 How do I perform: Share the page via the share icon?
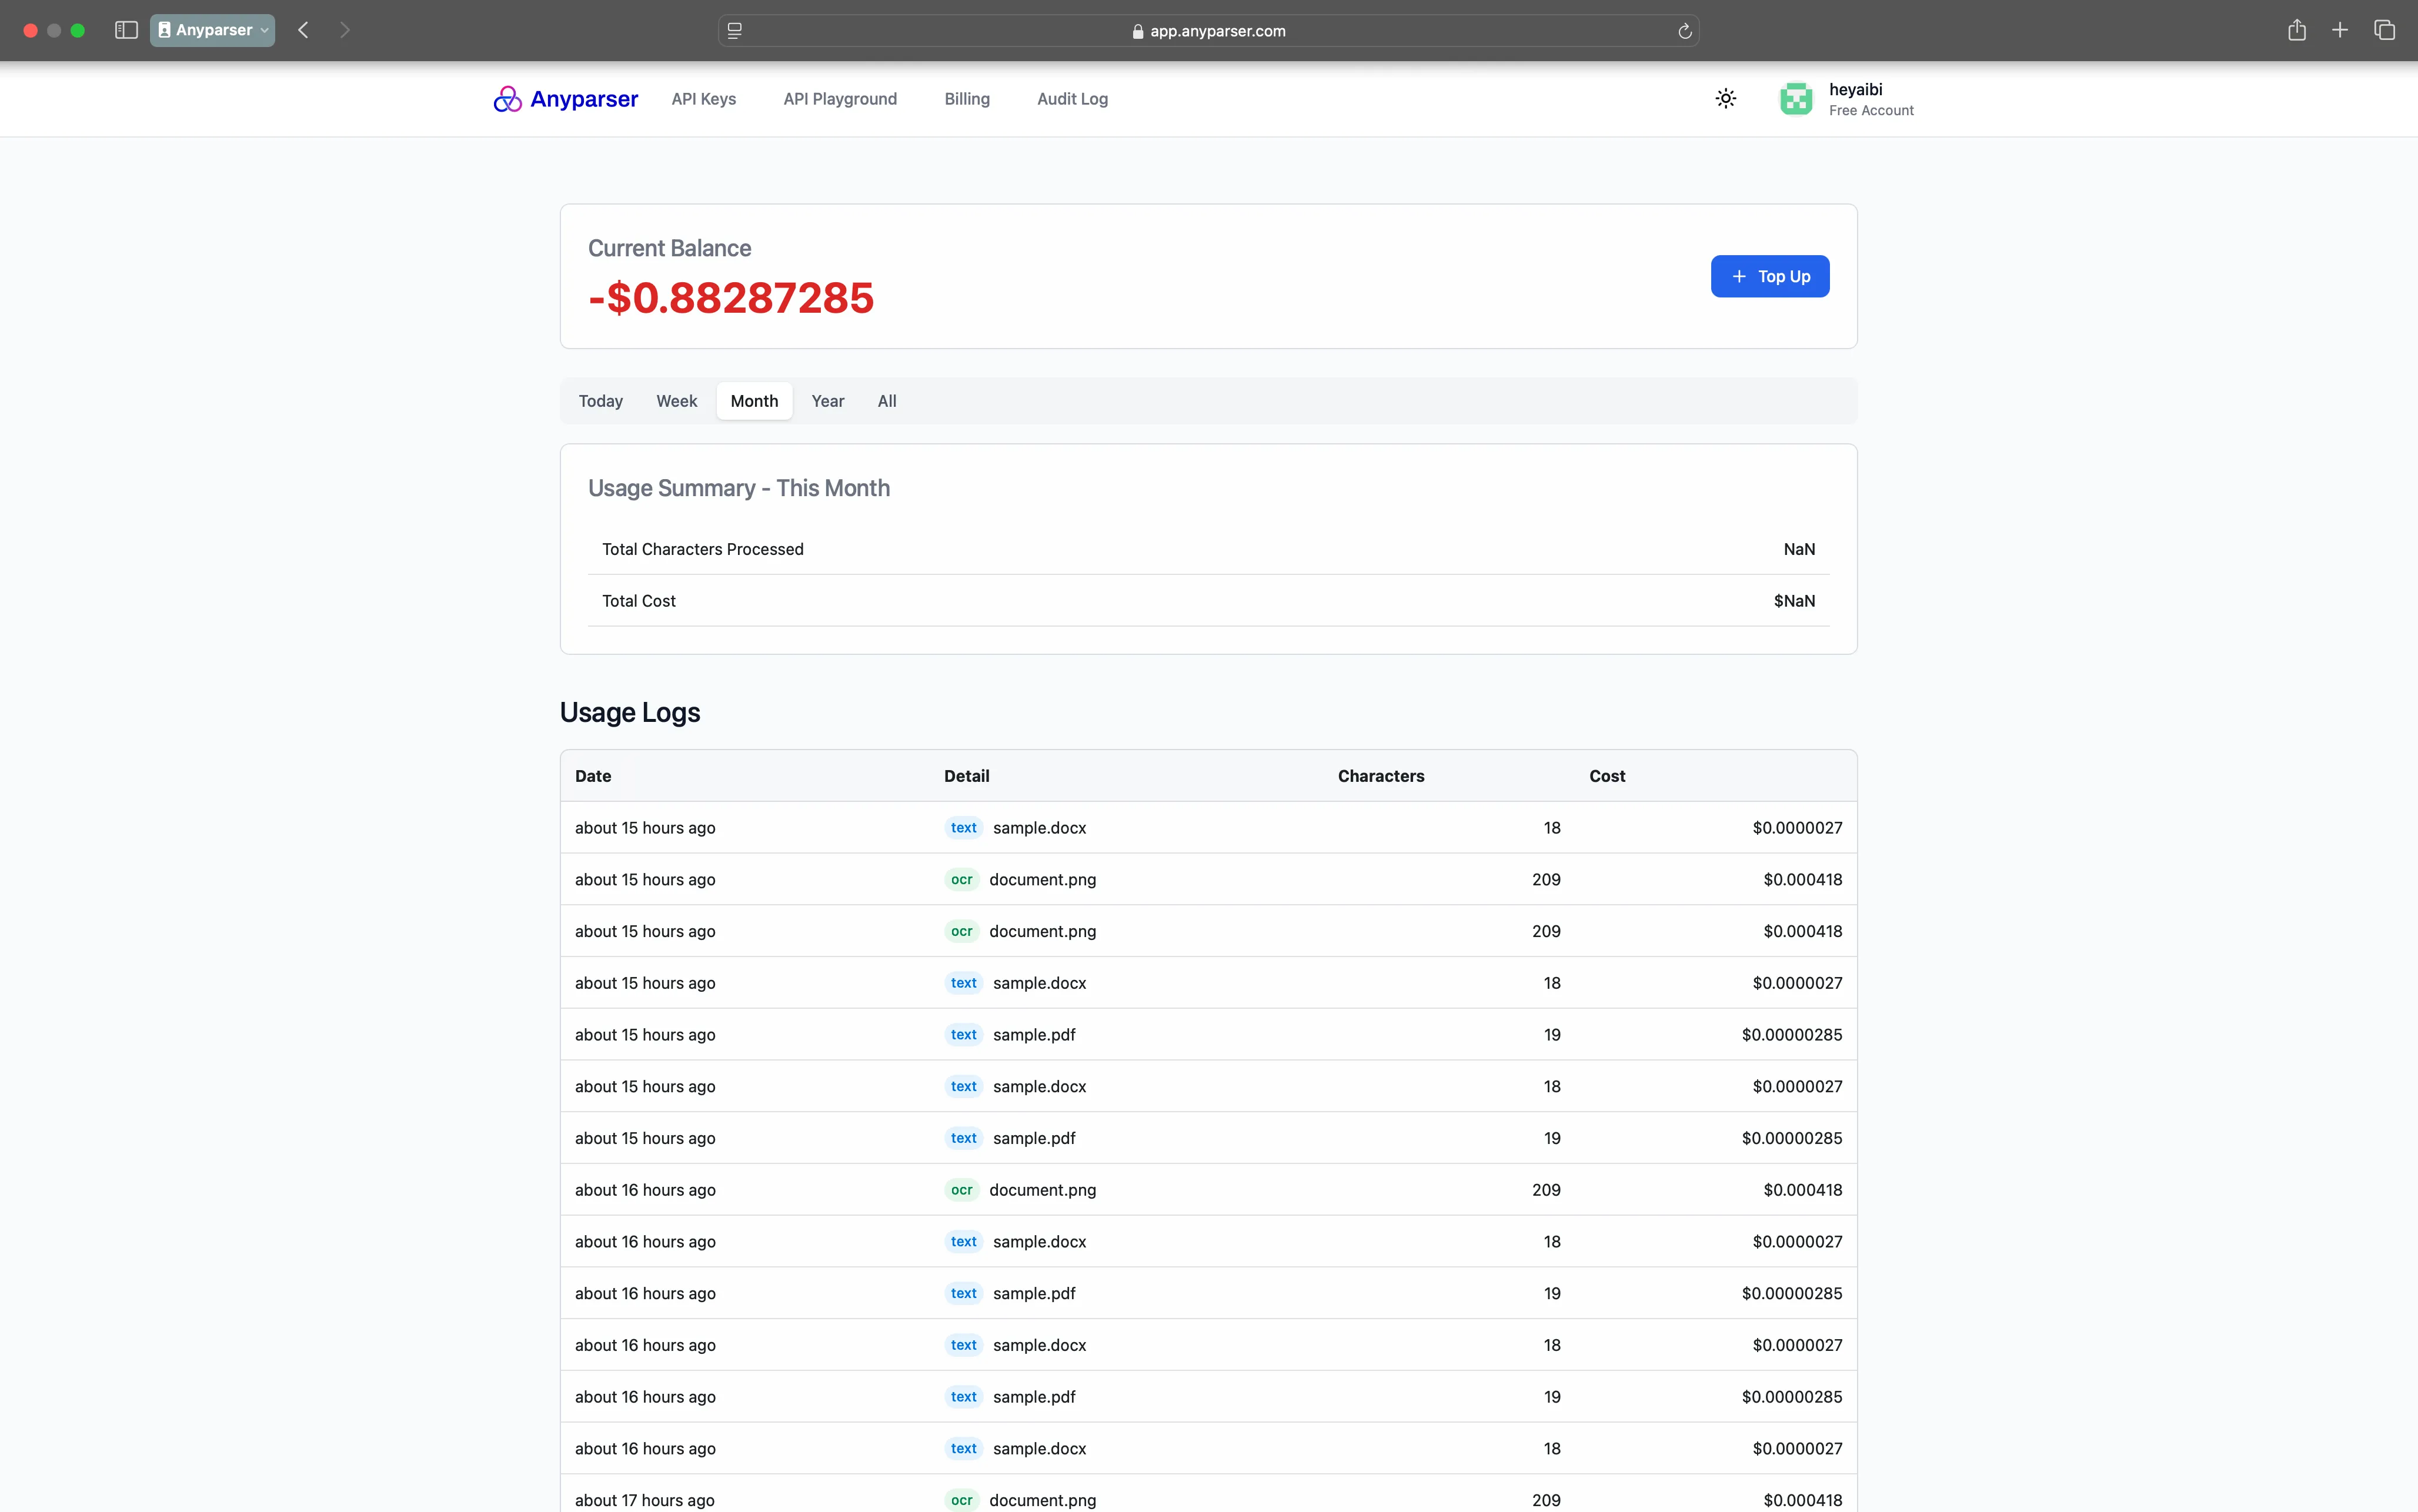[2296, 30]
